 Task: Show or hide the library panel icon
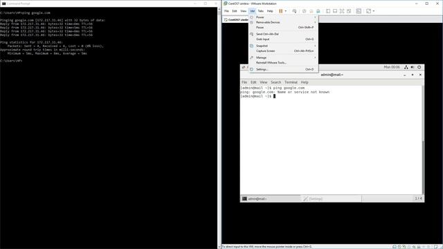[x=328, y=11]
